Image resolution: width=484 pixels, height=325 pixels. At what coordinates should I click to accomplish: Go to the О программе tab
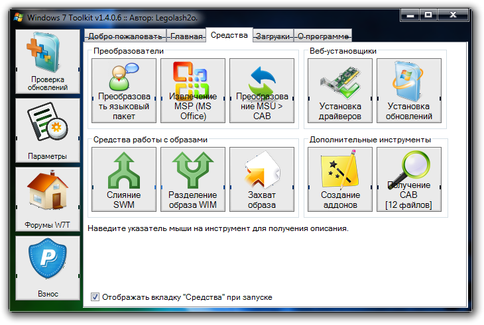[322, 36]
